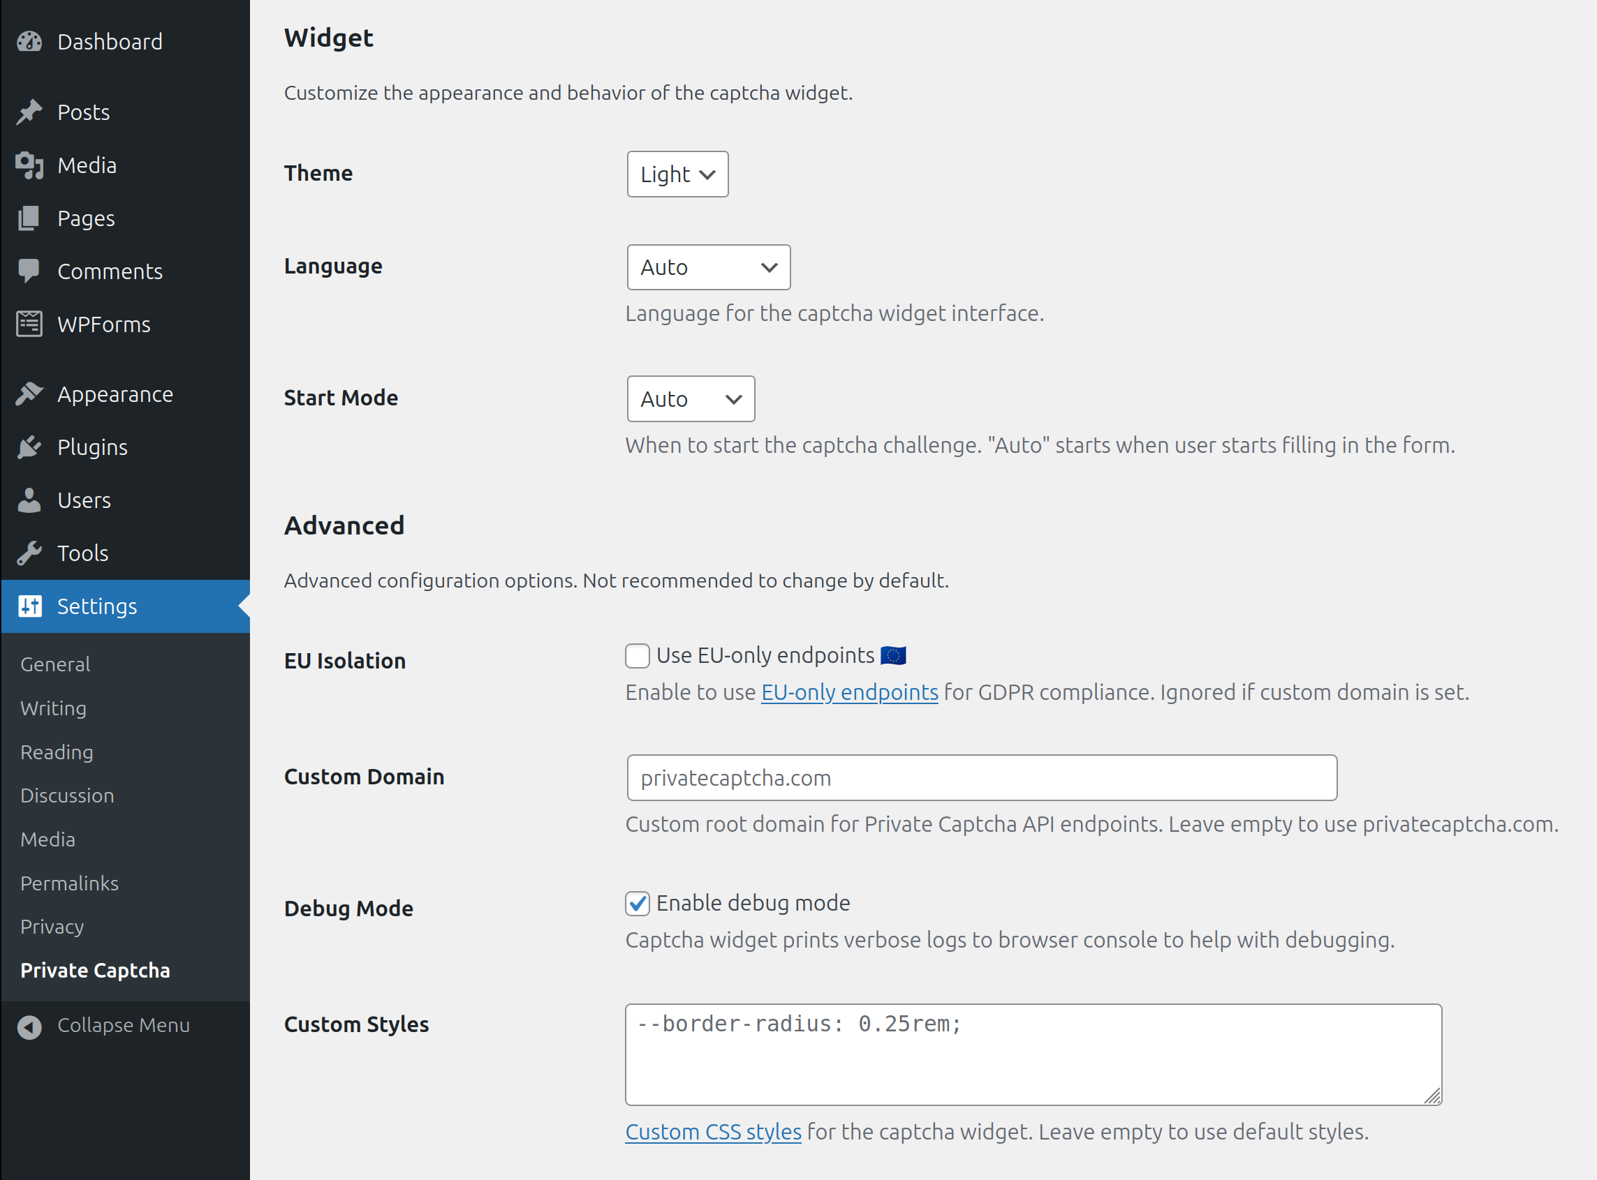Collapse the admin menu
The image size is (1597, 1180).
103,1025
